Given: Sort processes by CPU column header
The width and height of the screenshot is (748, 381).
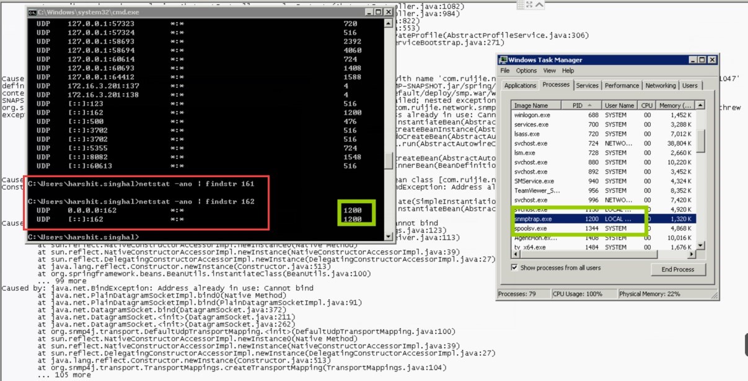Looking at the screenshot, I should coord(647,105).
